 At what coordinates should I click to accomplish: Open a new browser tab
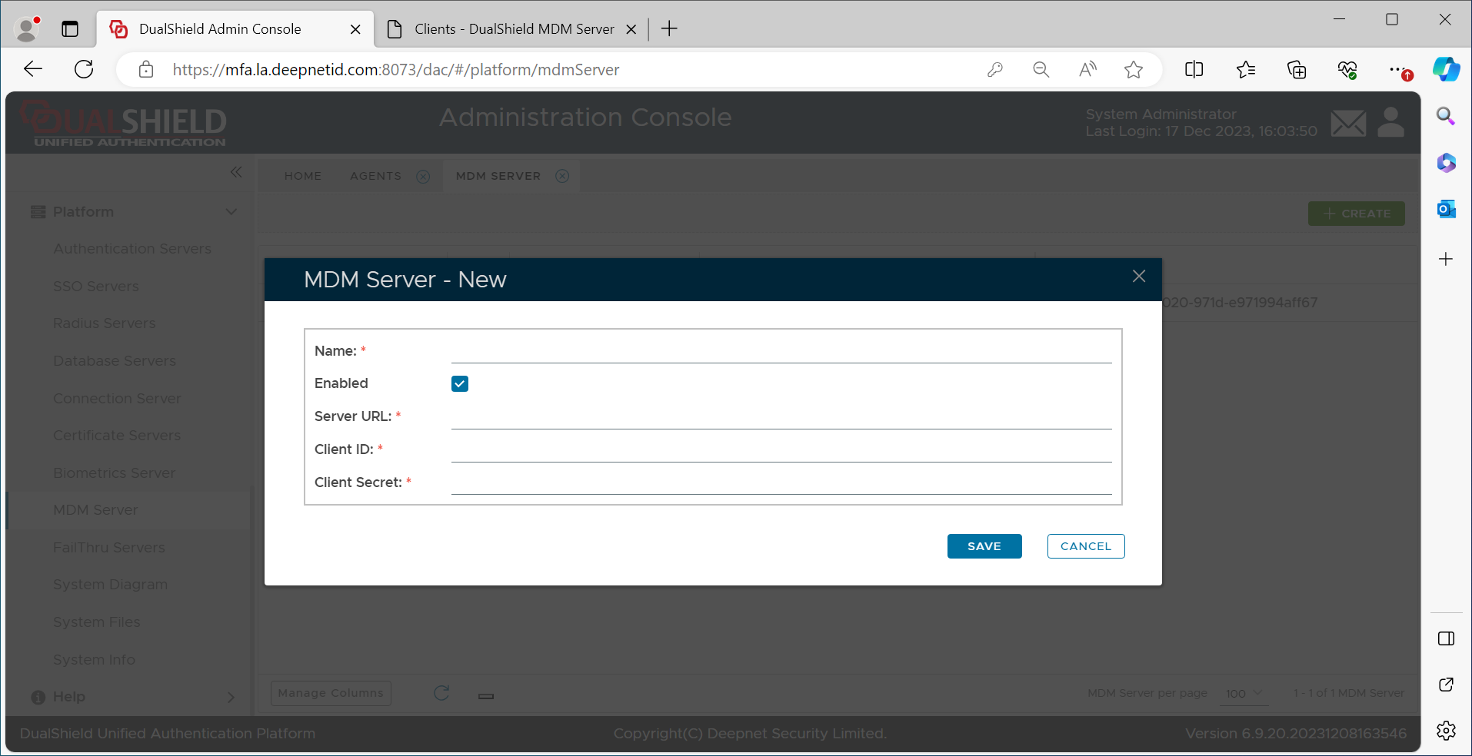669,29
